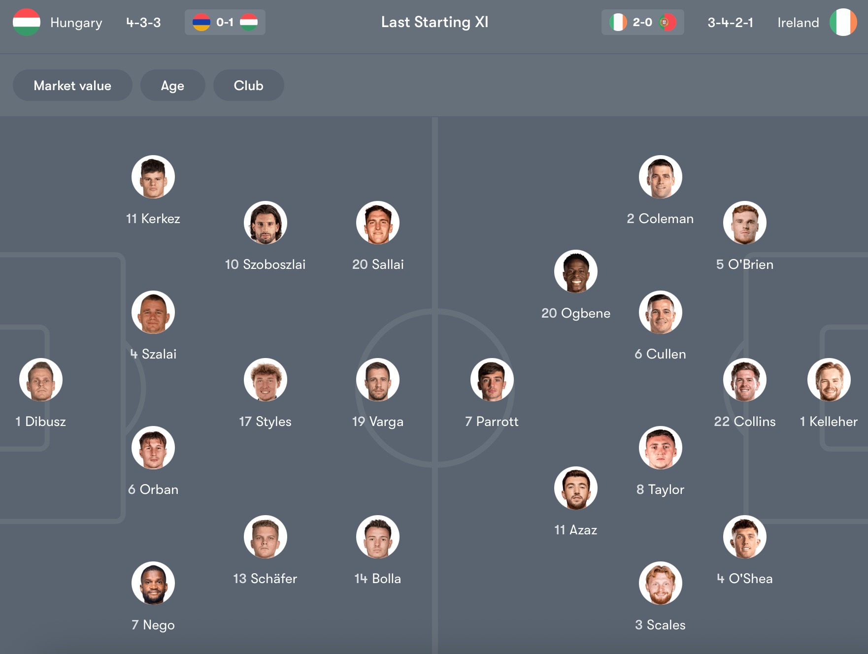Click Parrott's player photo

(x=493, y=379)
